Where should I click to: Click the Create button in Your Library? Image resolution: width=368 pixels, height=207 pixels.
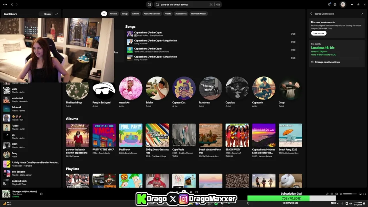(46, 14)
